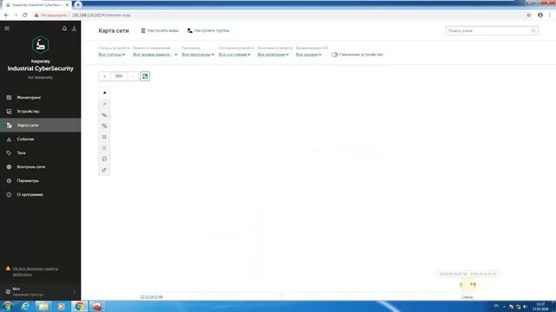
Task: Click the frame selection tool icon
Action: tap(104, 159)
